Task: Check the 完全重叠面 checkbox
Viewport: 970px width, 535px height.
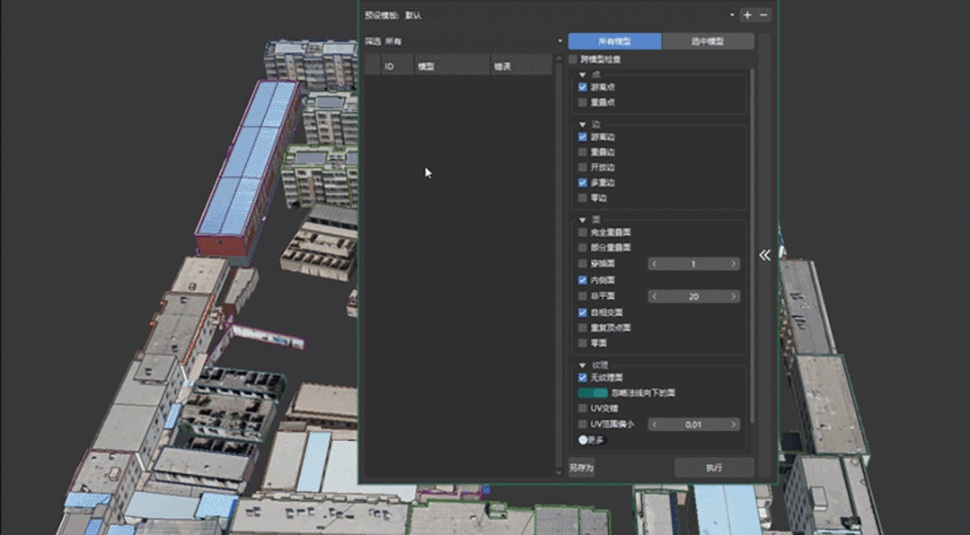Action: pos(583,232)
